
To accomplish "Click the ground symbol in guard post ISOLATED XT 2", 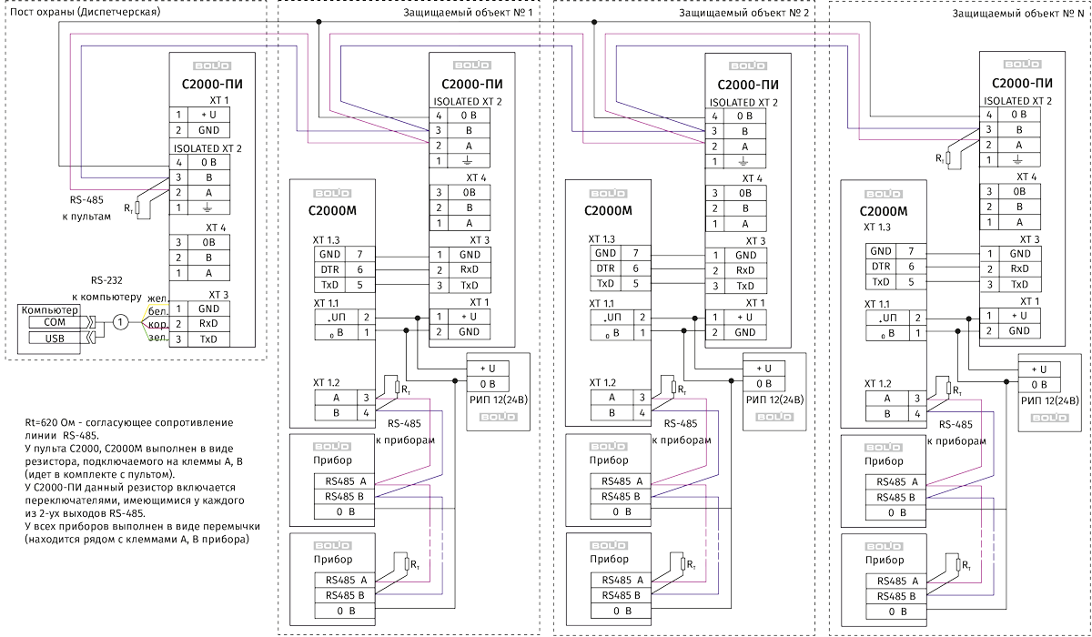I will coord(209,207).
